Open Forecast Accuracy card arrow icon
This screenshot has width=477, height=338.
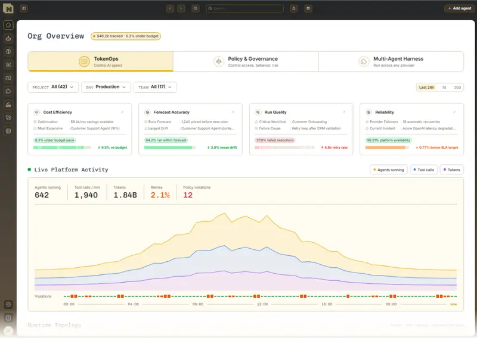point(233,112)
